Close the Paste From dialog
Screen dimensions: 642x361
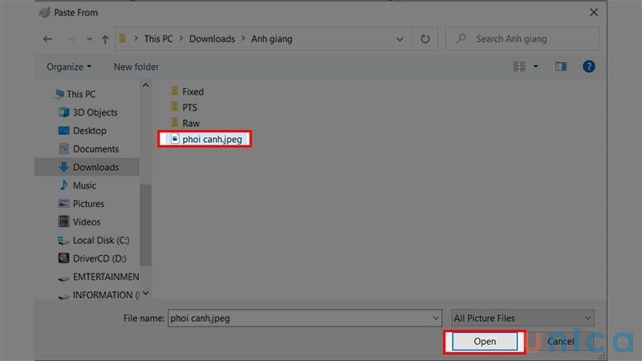coord(594,13)
